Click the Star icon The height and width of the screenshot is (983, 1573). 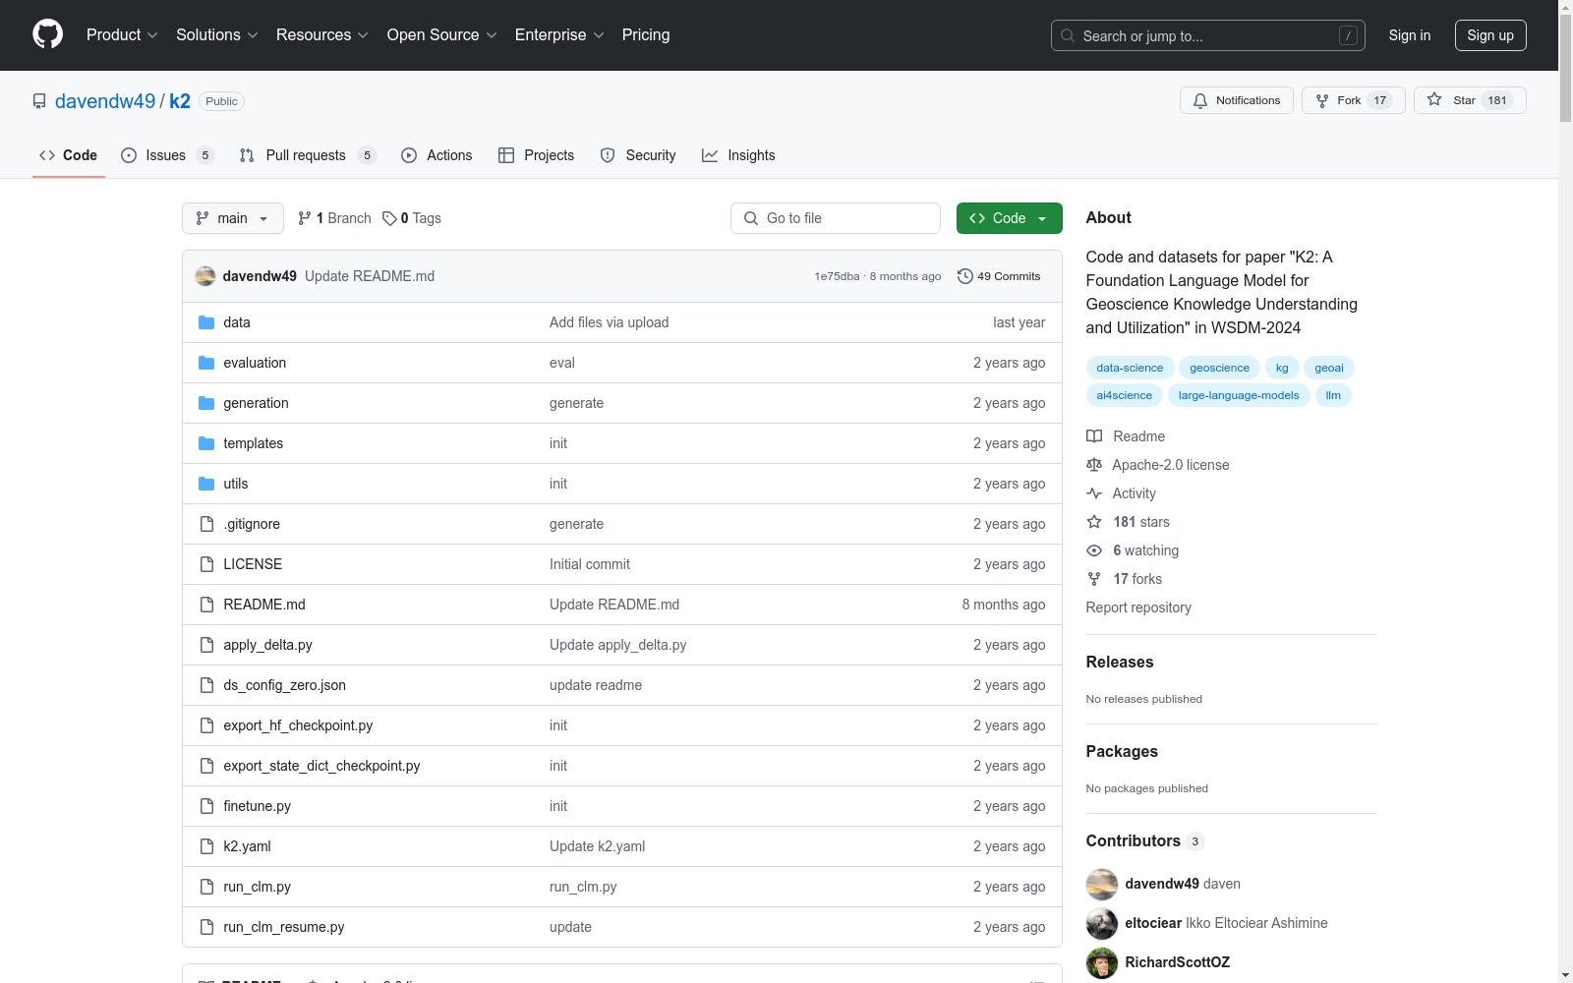[1434, 99]
